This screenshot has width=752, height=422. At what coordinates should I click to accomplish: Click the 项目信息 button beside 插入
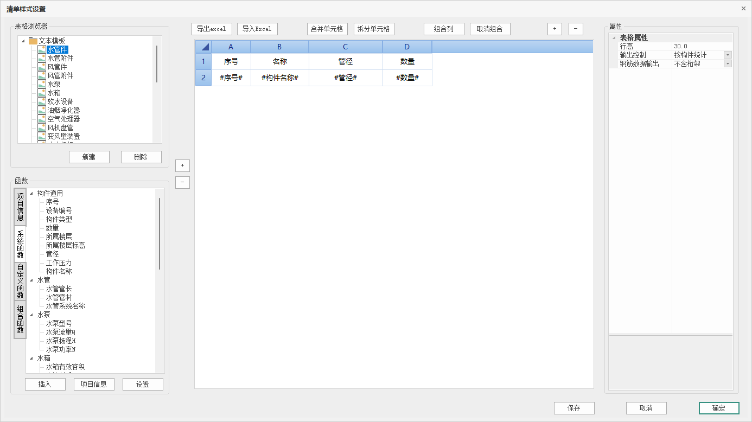point(94,384)
